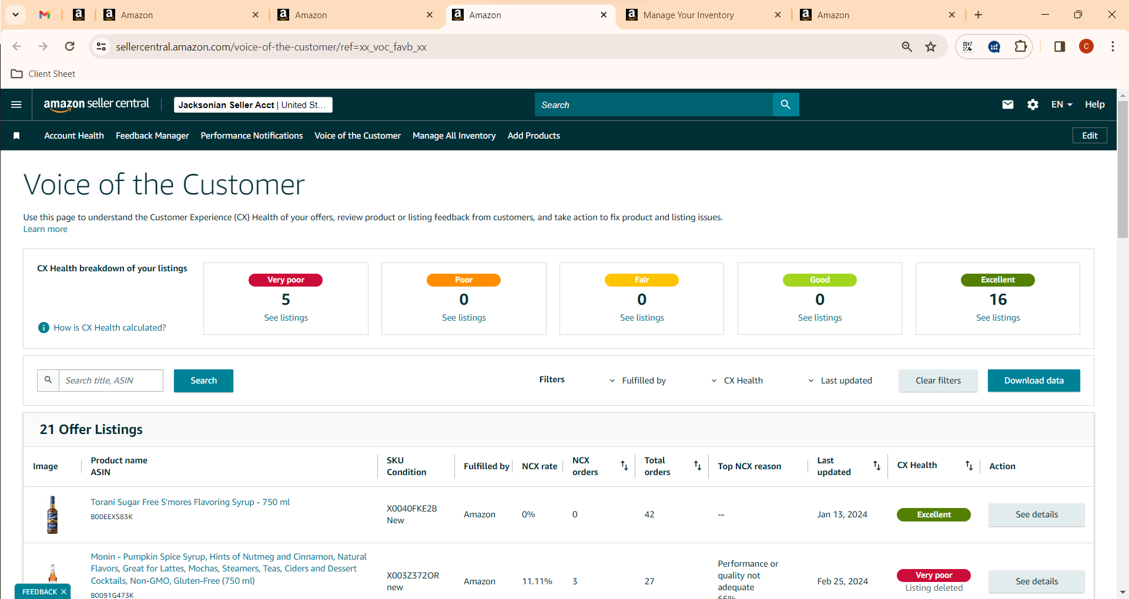Click the CX Health info icon
The height and width of the screenshot is (599, 1129).
pos(43,328)
